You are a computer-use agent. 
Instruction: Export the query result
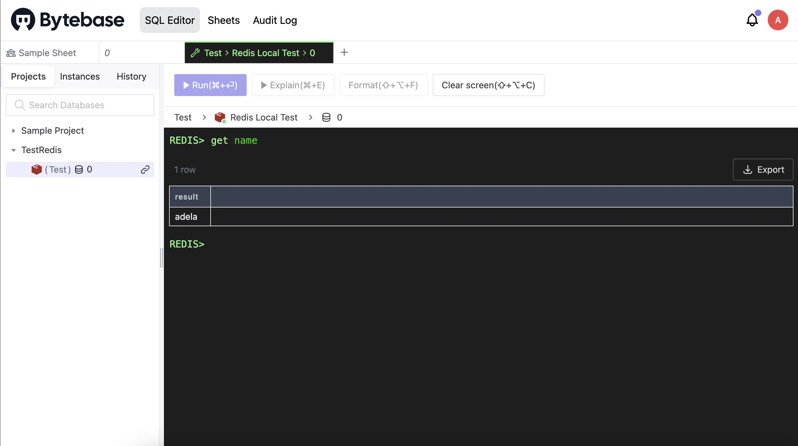pyautogui.click(x=763, y=170)
